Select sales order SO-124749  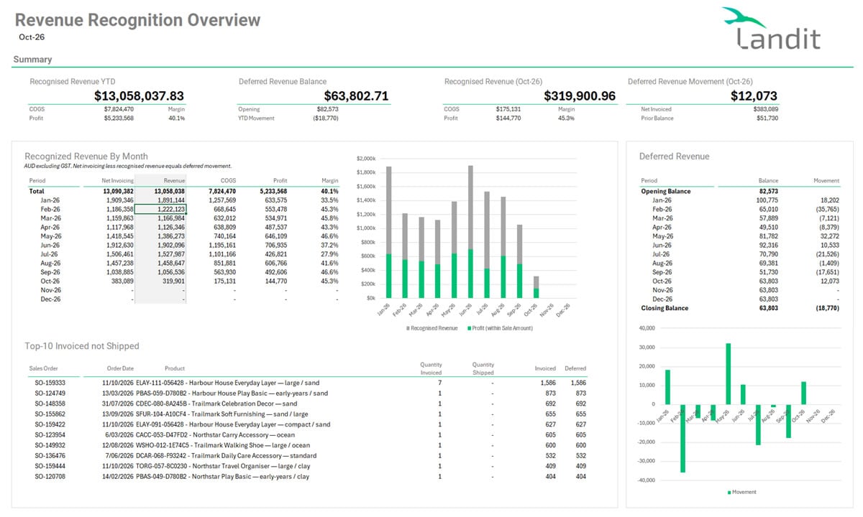tap(50, 393)
